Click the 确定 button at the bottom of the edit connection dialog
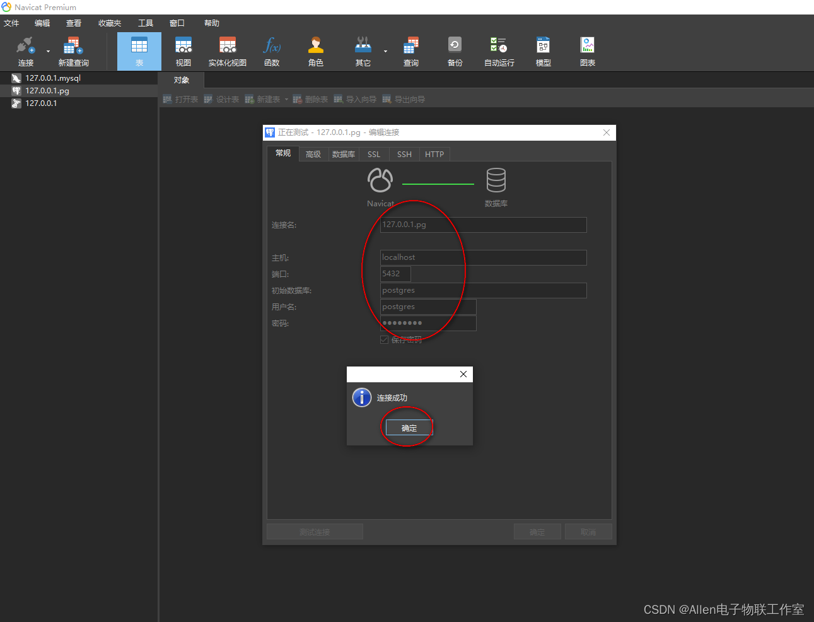The image size is (814, 622). pyautogui.click(x=537, y=532)
